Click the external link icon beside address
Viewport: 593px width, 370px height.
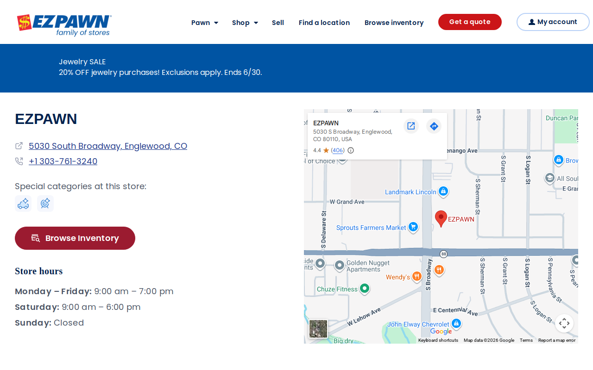19,146
